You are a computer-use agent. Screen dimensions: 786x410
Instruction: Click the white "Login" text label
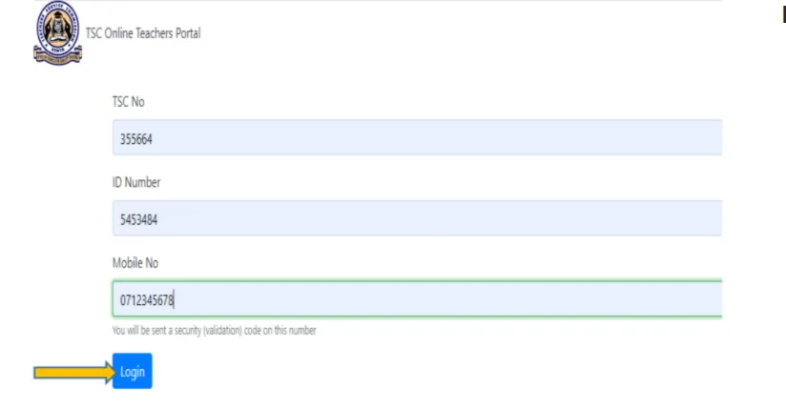pyautogui.click(x=133, y=372)
